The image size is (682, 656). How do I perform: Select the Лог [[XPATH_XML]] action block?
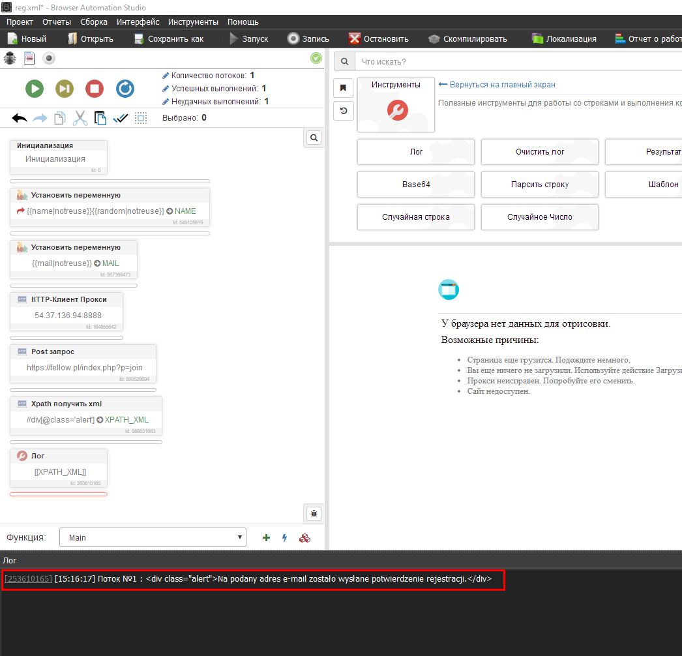click(58, 468)
